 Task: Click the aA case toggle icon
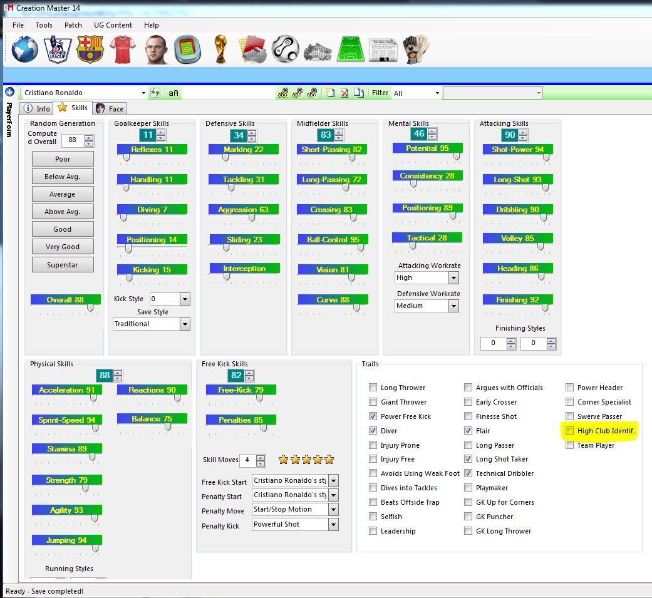coord(173,93)
